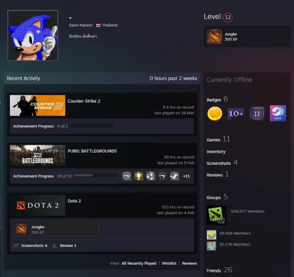Click the '0 hours past 2 weeks' text

pos(173,78)
